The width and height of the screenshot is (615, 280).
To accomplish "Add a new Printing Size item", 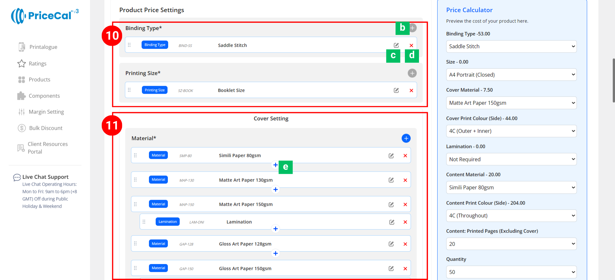I will click(412, 73).
